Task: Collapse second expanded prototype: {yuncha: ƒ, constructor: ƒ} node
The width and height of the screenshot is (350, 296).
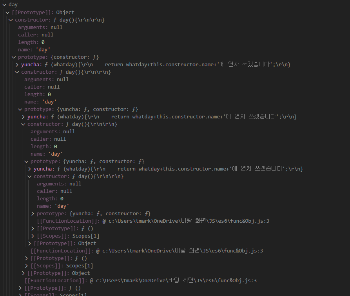Action: [26, 162]
